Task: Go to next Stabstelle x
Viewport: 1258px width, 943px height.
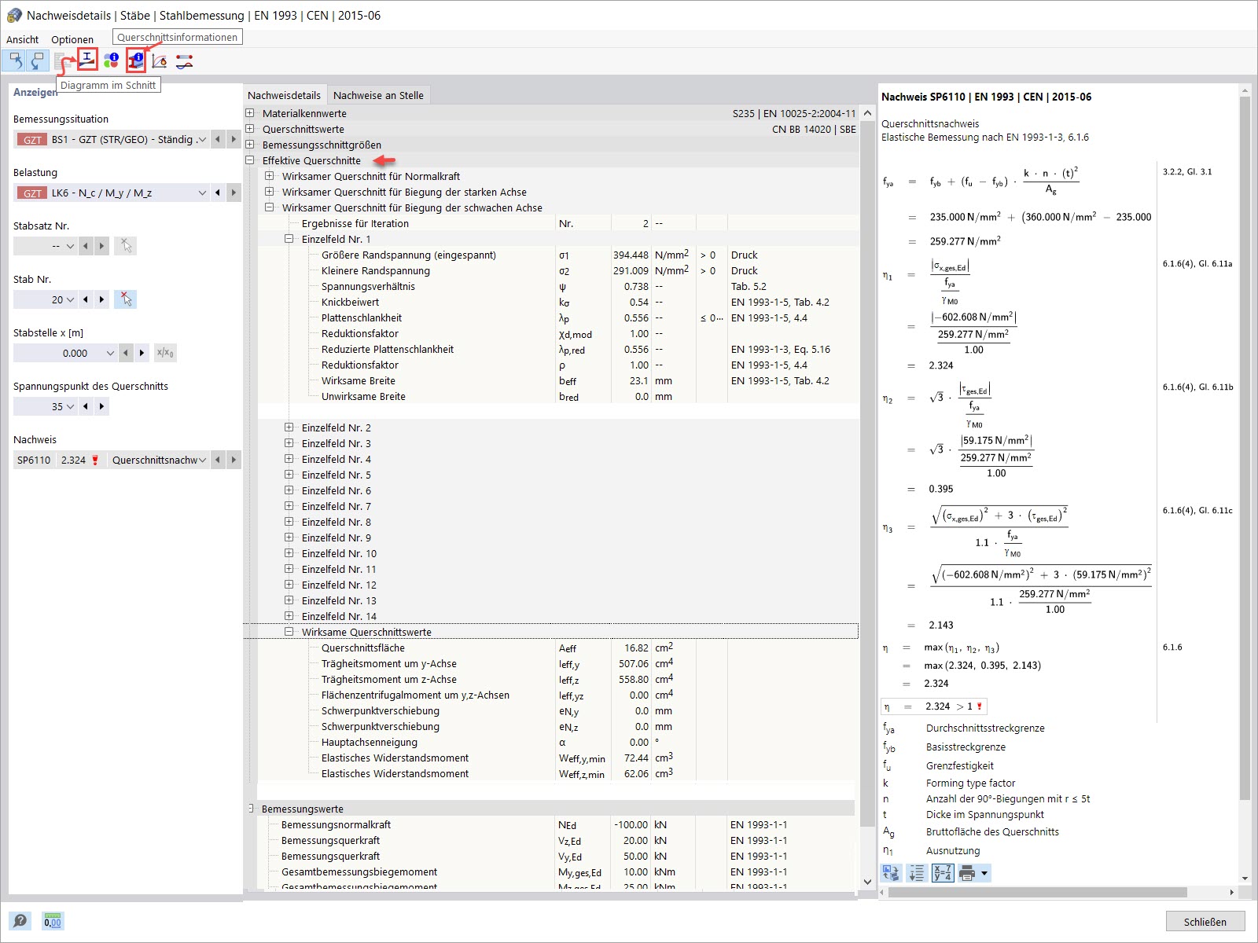Action: click(142, 353)
